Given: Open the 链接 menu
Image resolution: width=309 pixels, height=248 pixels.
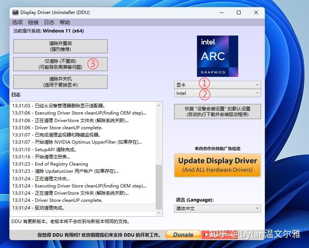Looking at the screenshot, I should (33, 22).
